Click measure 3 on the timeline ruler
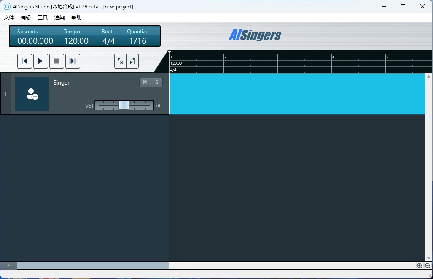 click(x=279, y=57)
